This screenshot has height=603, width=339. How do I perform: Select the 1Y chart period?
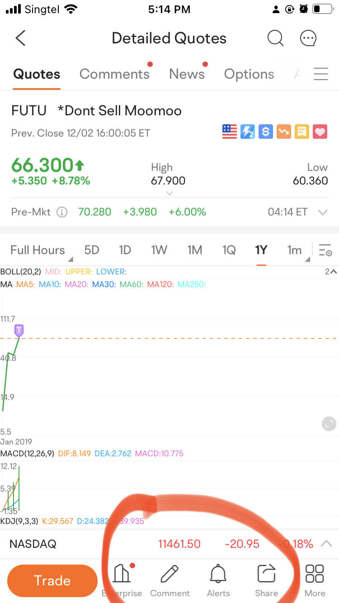coord(261,250)
